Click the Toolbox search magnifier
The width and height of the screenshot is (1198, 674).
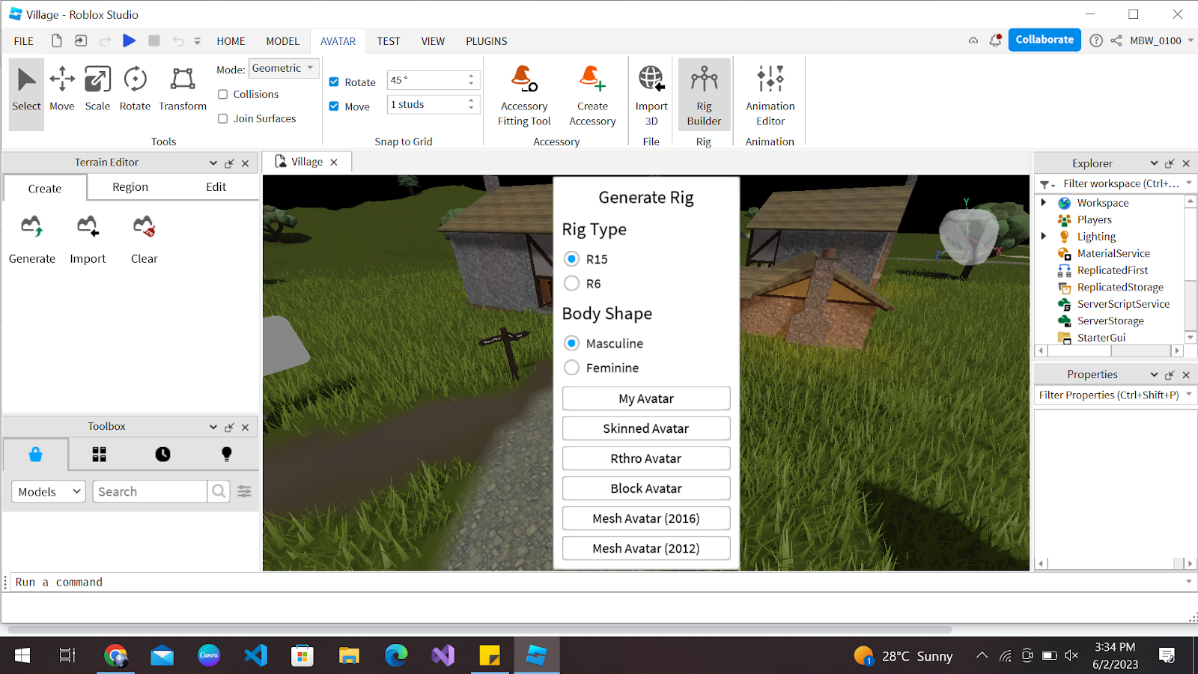coord(219,491)
